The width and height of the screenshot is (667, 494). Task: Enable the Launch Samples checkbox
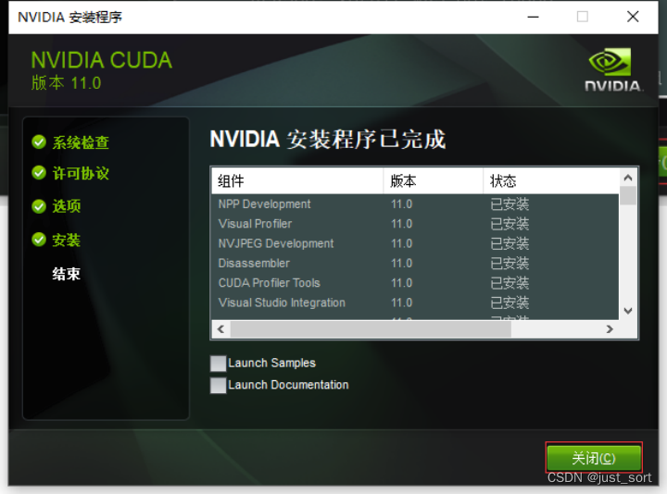[x=219, y=364]
